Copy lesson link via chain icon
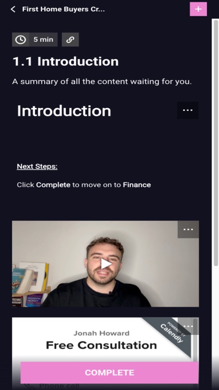This screenshot has width=219, height=390. (70, 40)
